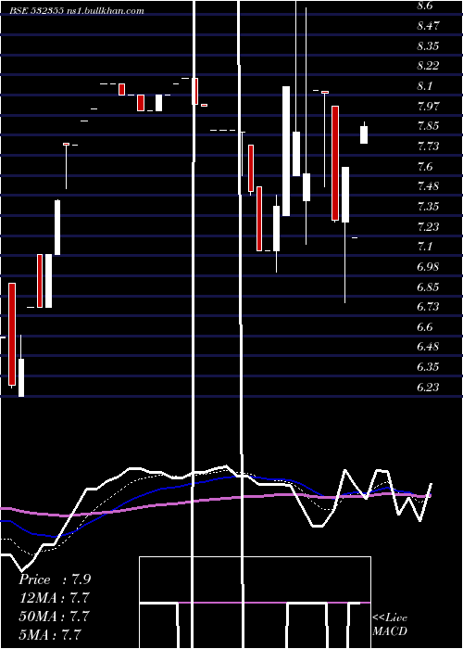This screenshot has height=649, width=463.
Task: Select the 7.6 price axis label
Action: click(x=425, y=166)
